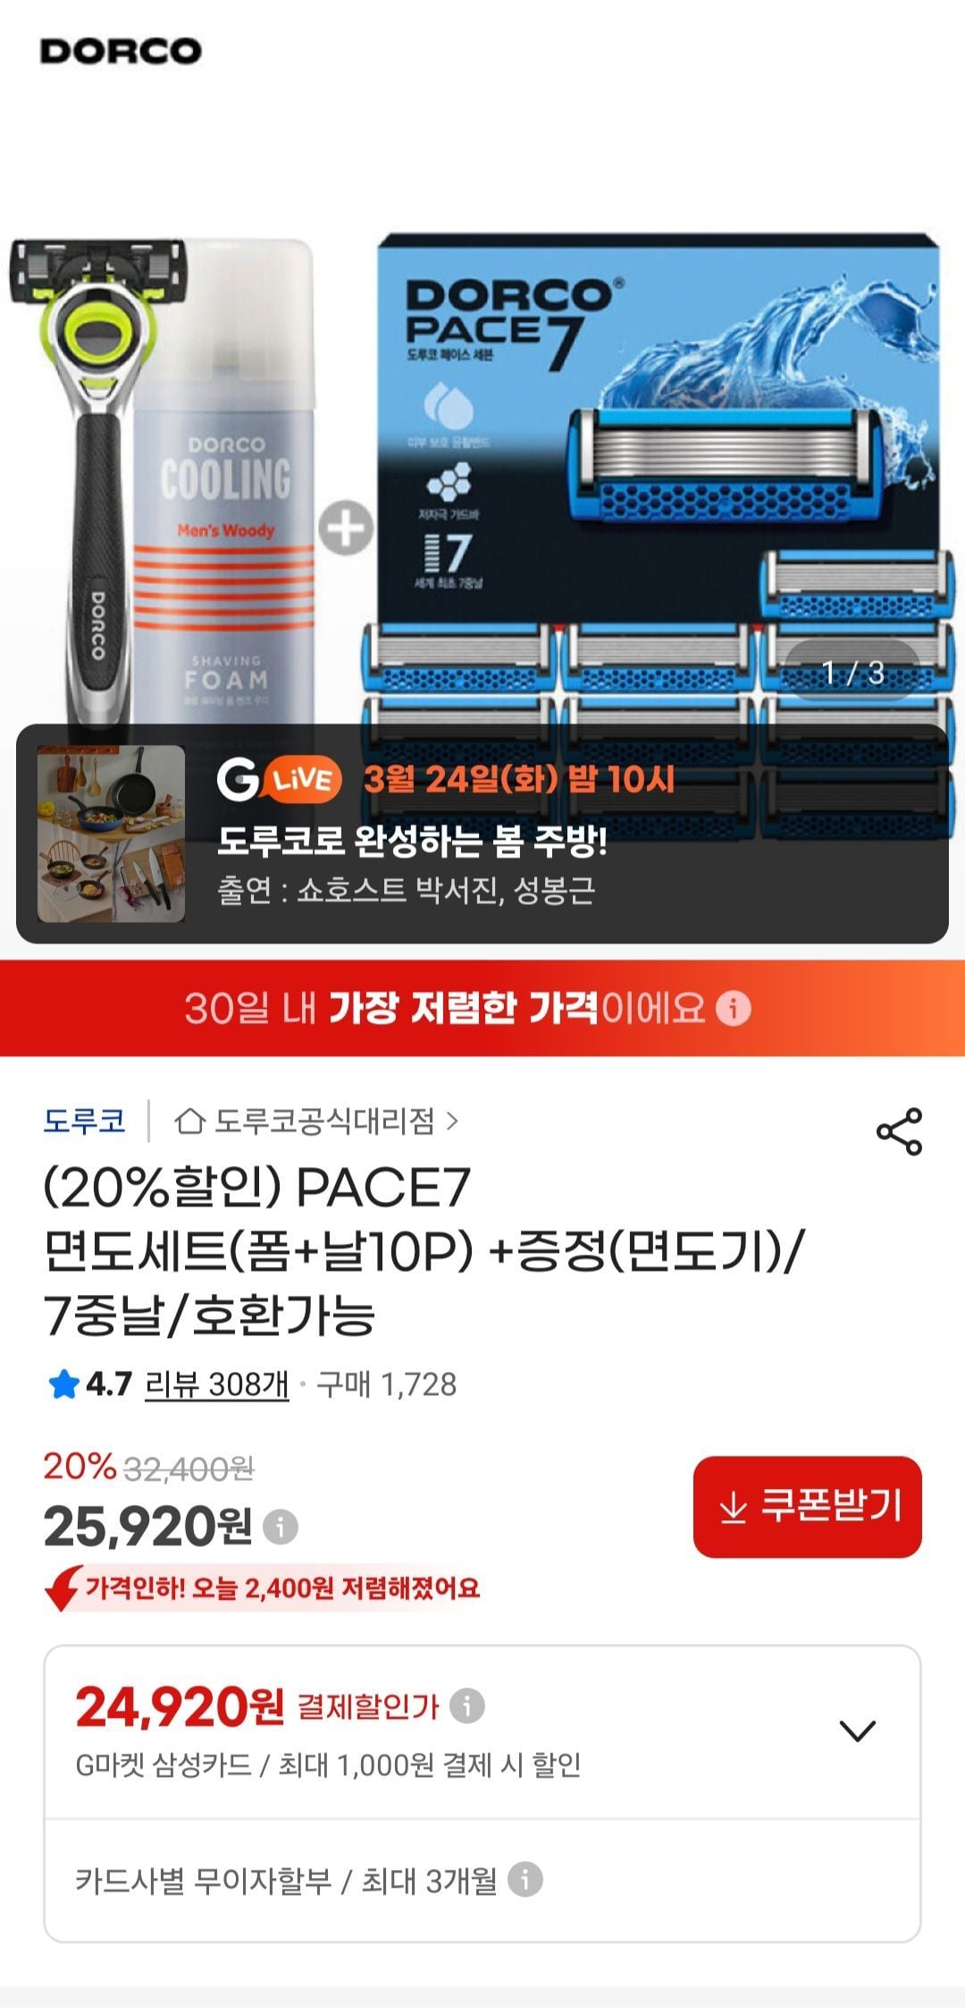Open 리뷰 308개 reviews link
Image resolution: width=965 pixels, height=2014 pixels.
[216, 1384]
